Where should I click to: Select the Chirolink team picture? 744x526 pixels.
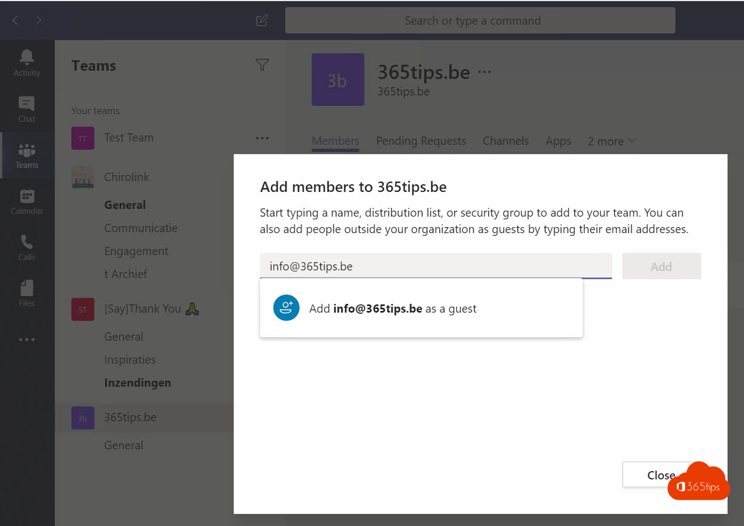pos(83,177)
